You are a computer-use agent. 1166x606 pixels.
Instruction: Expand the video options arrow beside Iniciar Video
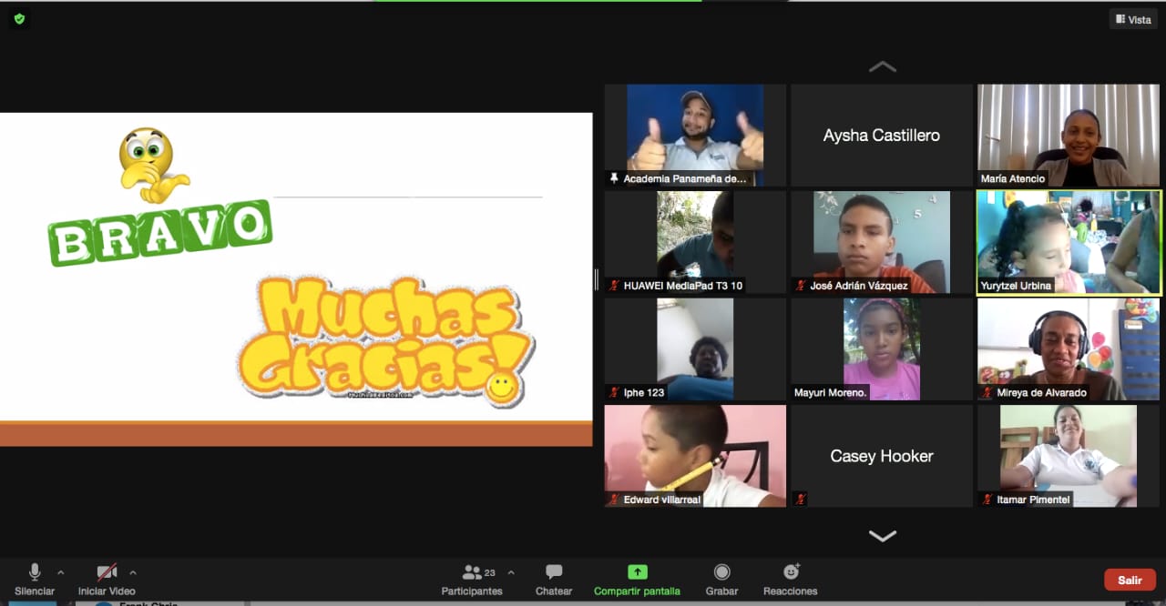[133, 572]
